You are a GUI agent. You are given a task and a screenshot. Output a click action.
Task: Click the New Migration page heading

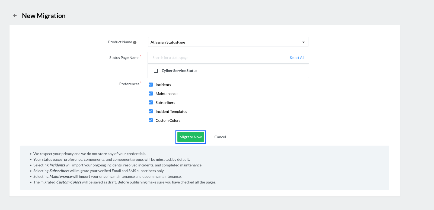(44, 16)
